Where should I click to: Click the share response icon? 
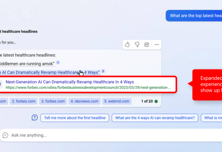pyautogui.click(x=147, y=45)
